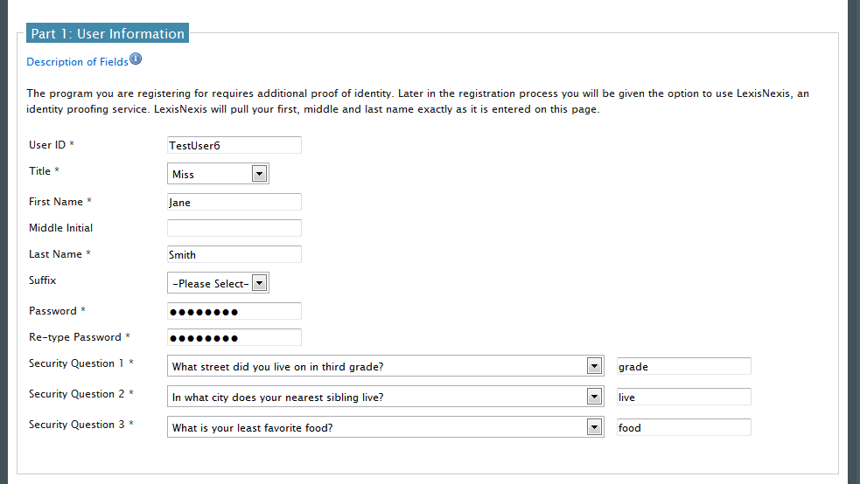
Task: Focus the First Name field containing Jane
Action: (x=234, y=202)
